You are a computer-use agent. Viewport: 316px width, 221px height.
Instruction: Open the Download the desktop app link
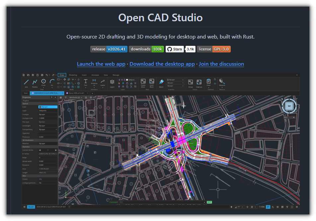[x=162, y=64]
